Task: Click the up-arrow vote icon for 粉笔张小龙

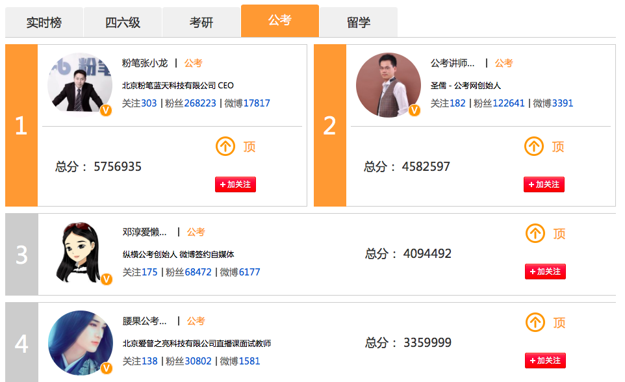Action: (x=225, y=146)
